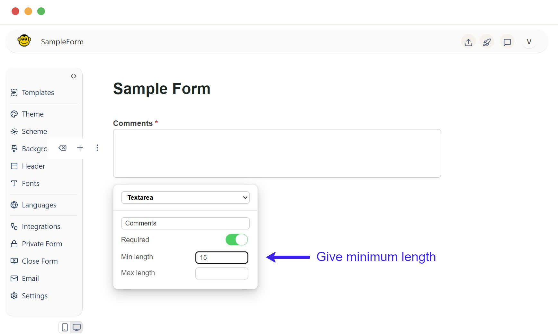Viewport: 558px width, 334px height.
Task: Open the feedback comment bubble icon
Action: tap(507, 41)
